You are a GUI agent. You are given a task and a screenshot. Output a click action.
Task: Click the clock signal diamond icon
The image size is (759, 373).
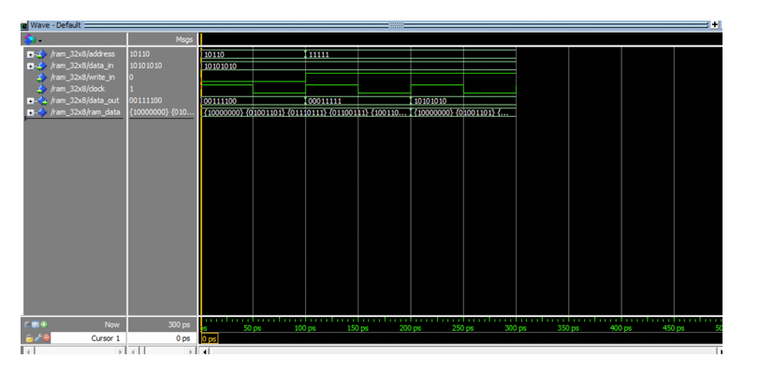[x=41, y=90]
